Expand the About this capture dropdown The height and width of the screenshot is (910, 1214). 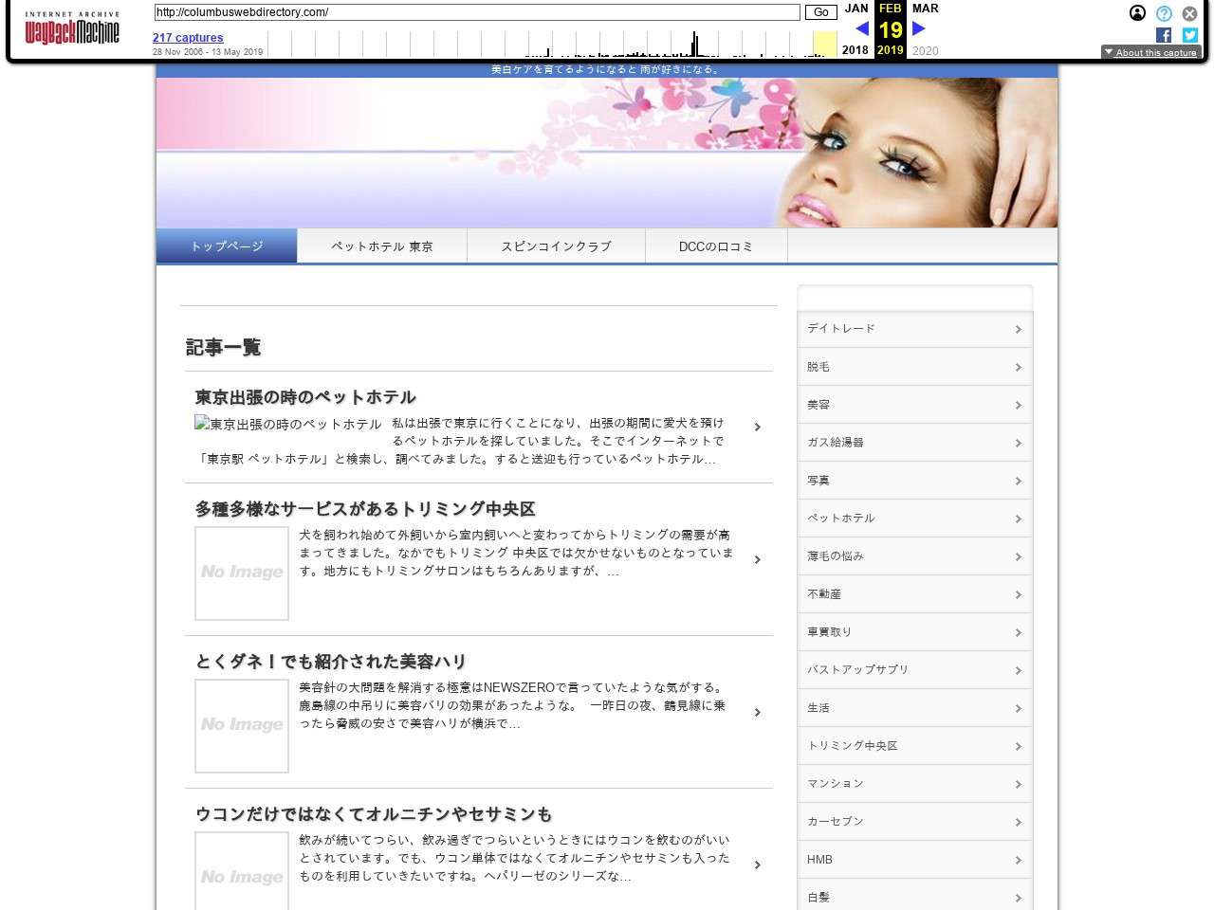click(x=1150, y=52)
